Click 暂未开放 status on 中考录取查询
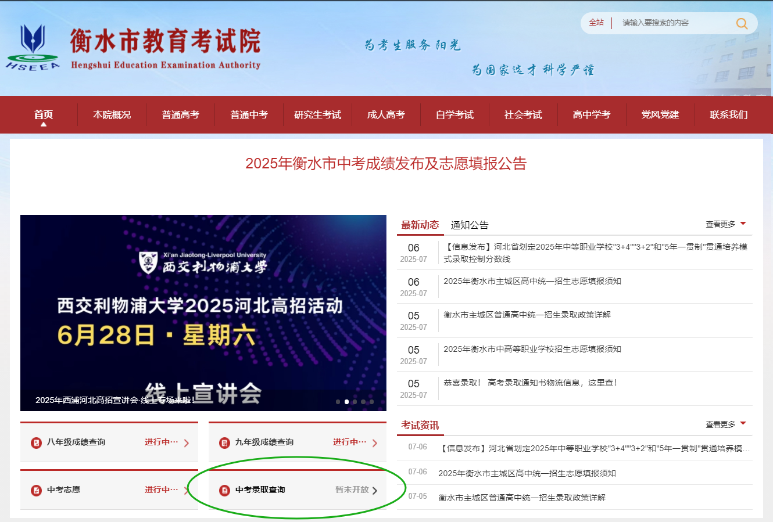The width and height of the screenshot is (773, 522). pyautogui.click(x=352, y=490)
